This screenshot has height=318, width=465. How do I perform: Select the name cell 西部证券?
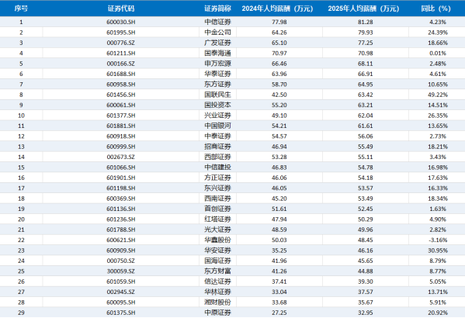[217, 157]
